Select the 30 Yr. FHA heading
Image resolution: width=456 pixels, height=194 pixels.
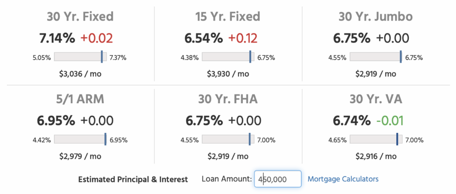tap(228, 99)
